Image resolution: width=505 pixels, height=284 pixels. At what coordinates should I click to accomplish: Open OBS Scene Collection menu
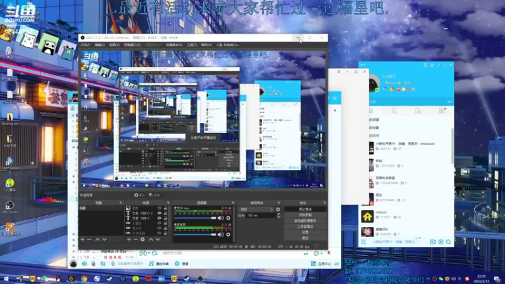[174, 45]
